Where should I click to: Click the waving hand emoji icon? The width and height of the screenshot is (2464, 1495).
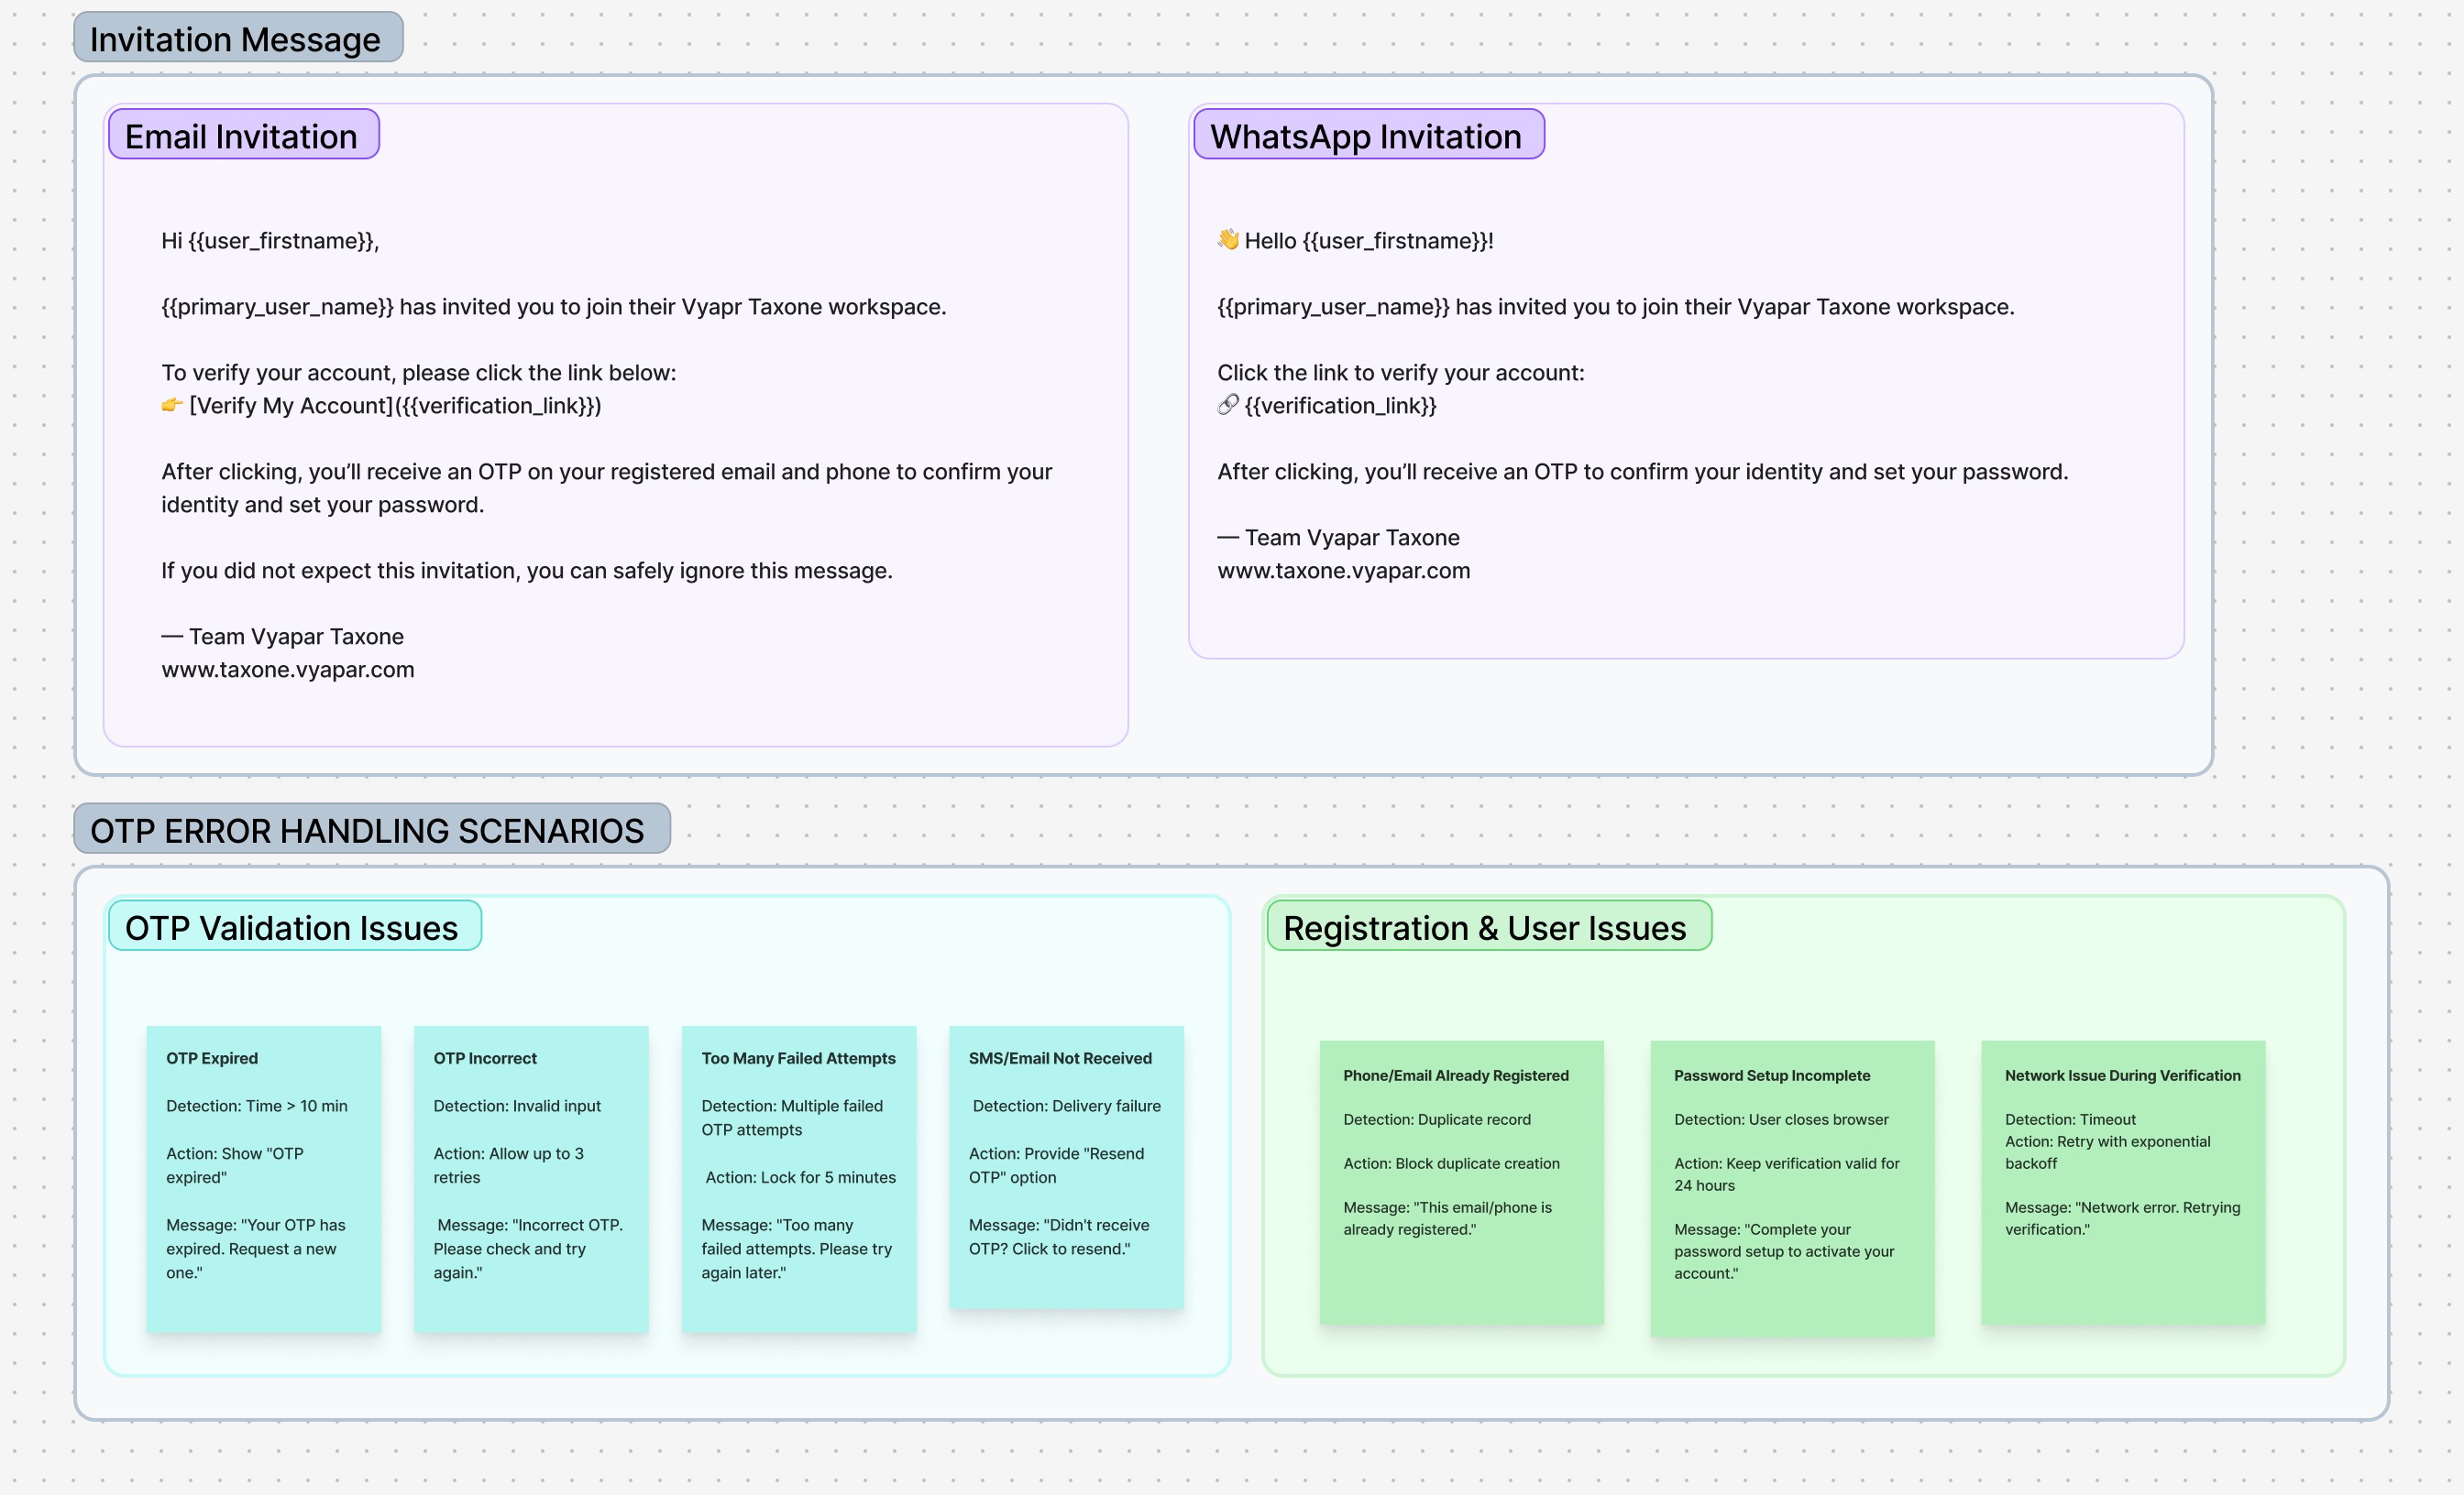1228,240
